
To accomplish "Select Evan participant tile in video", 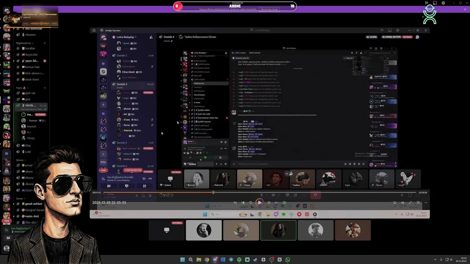I will click(250, 179).
